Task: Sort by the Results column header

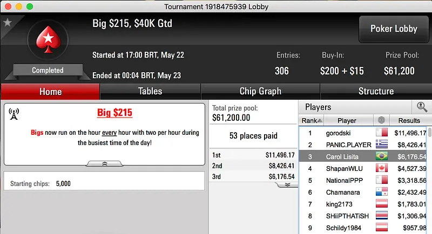Action: [x=408, y=120]
